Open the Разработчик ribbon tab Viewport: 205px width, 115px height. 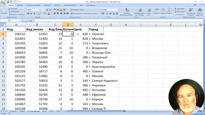(x=91, y=5)
